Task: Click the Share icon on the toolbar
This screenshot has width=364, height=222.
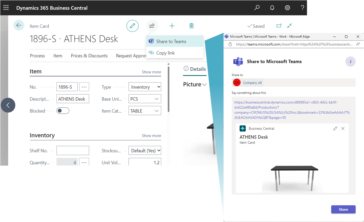Action: click(x=152, y=25)
